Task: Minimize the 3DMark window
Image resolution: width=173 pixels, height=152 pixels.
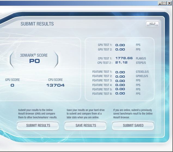Action: (160, 3)
